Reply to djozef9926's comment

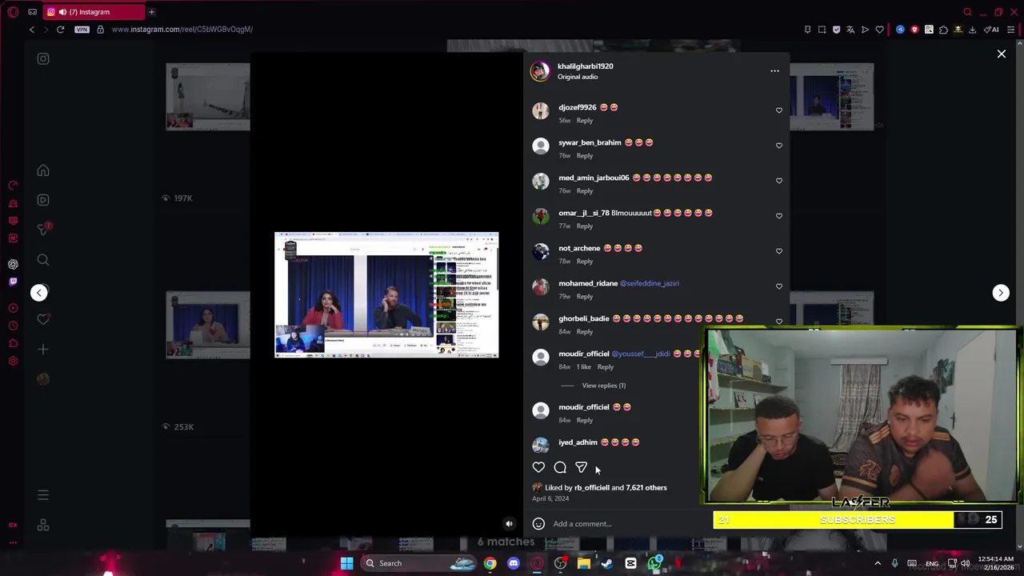[585, 121]
